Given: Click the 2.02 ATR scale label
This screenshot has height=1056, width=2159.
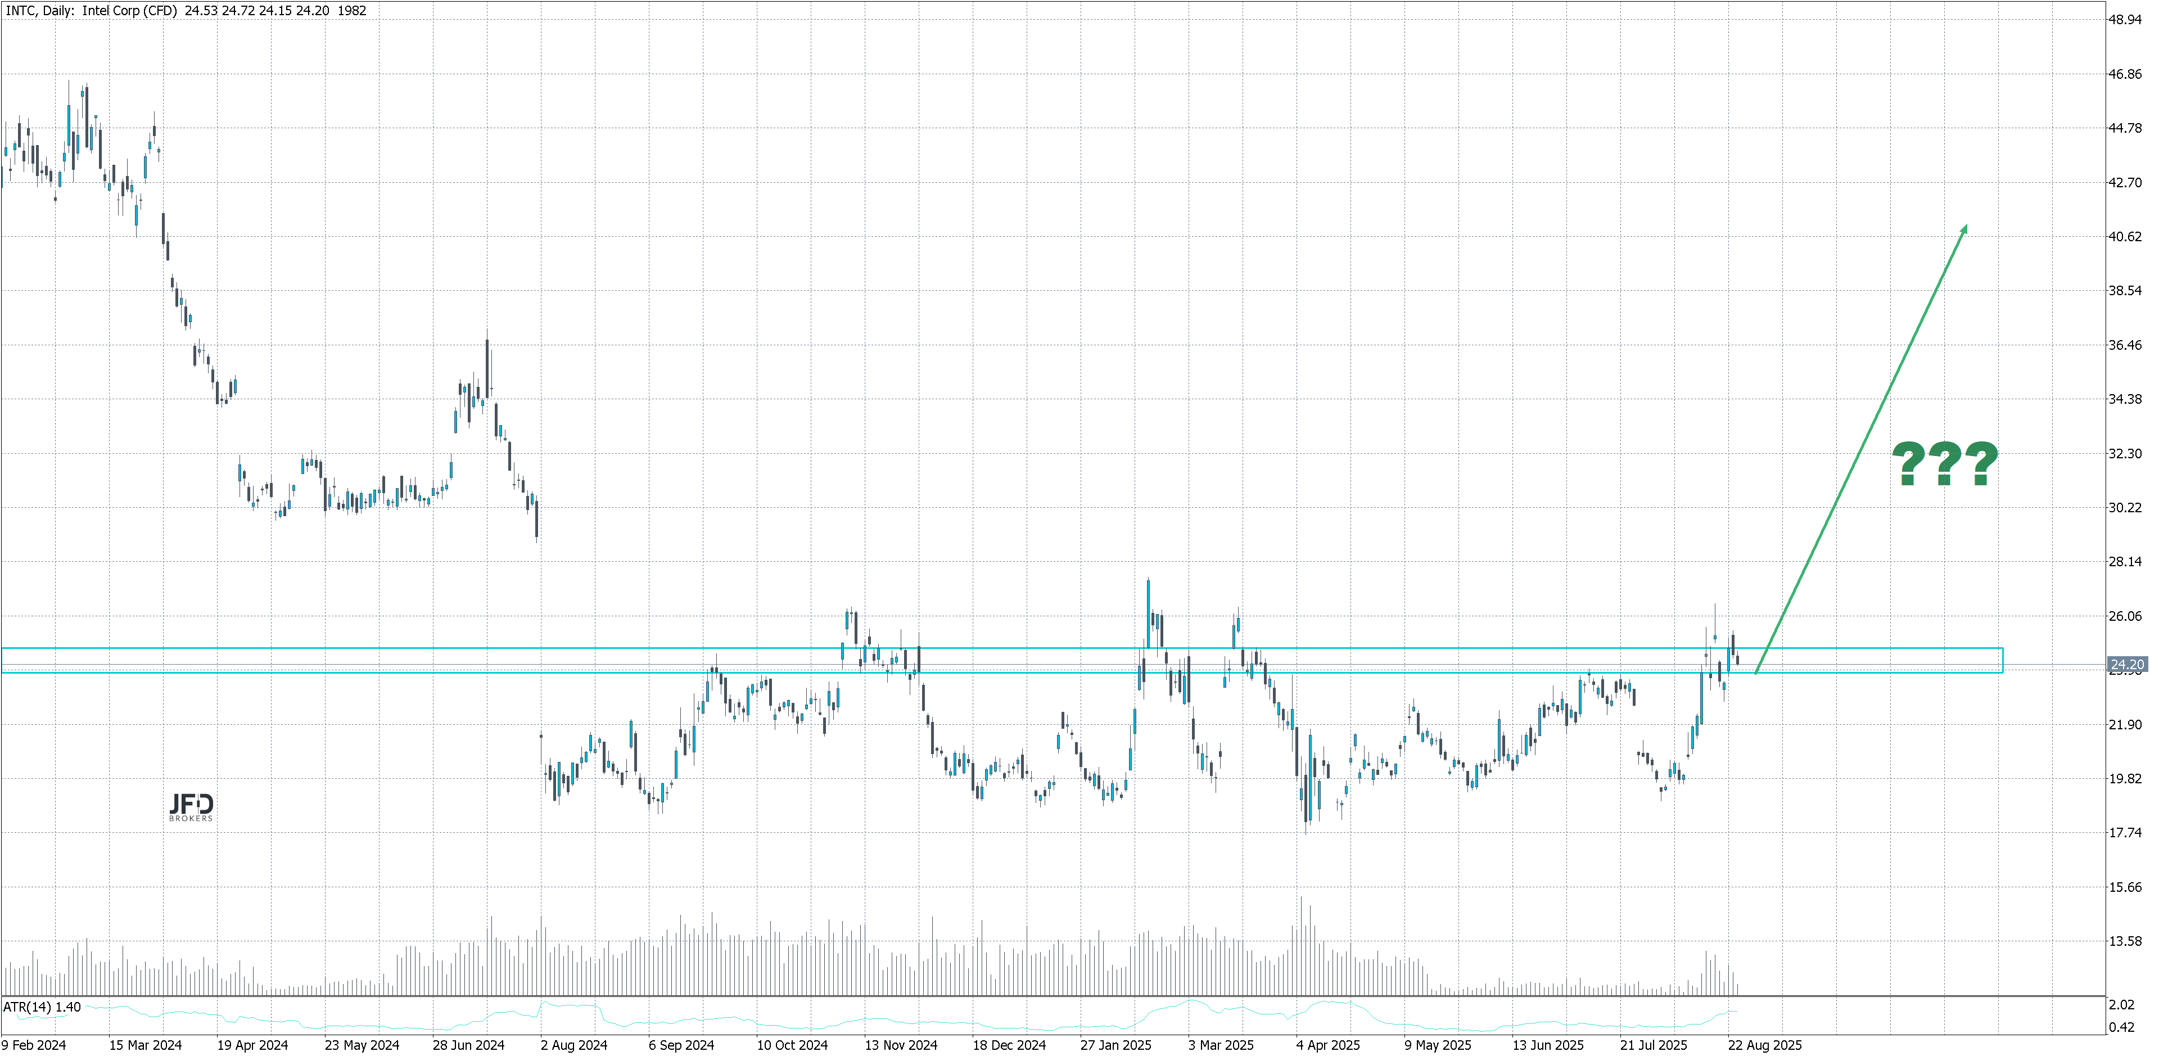Looking at the screenshot, I should coord(2121,1005).
